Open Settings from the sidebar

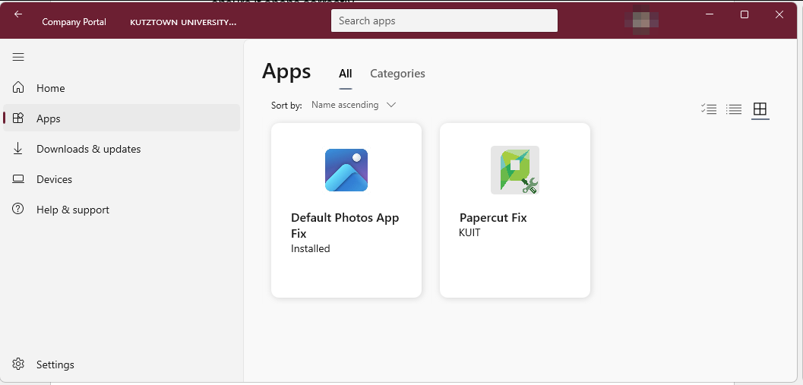(122, 364)
